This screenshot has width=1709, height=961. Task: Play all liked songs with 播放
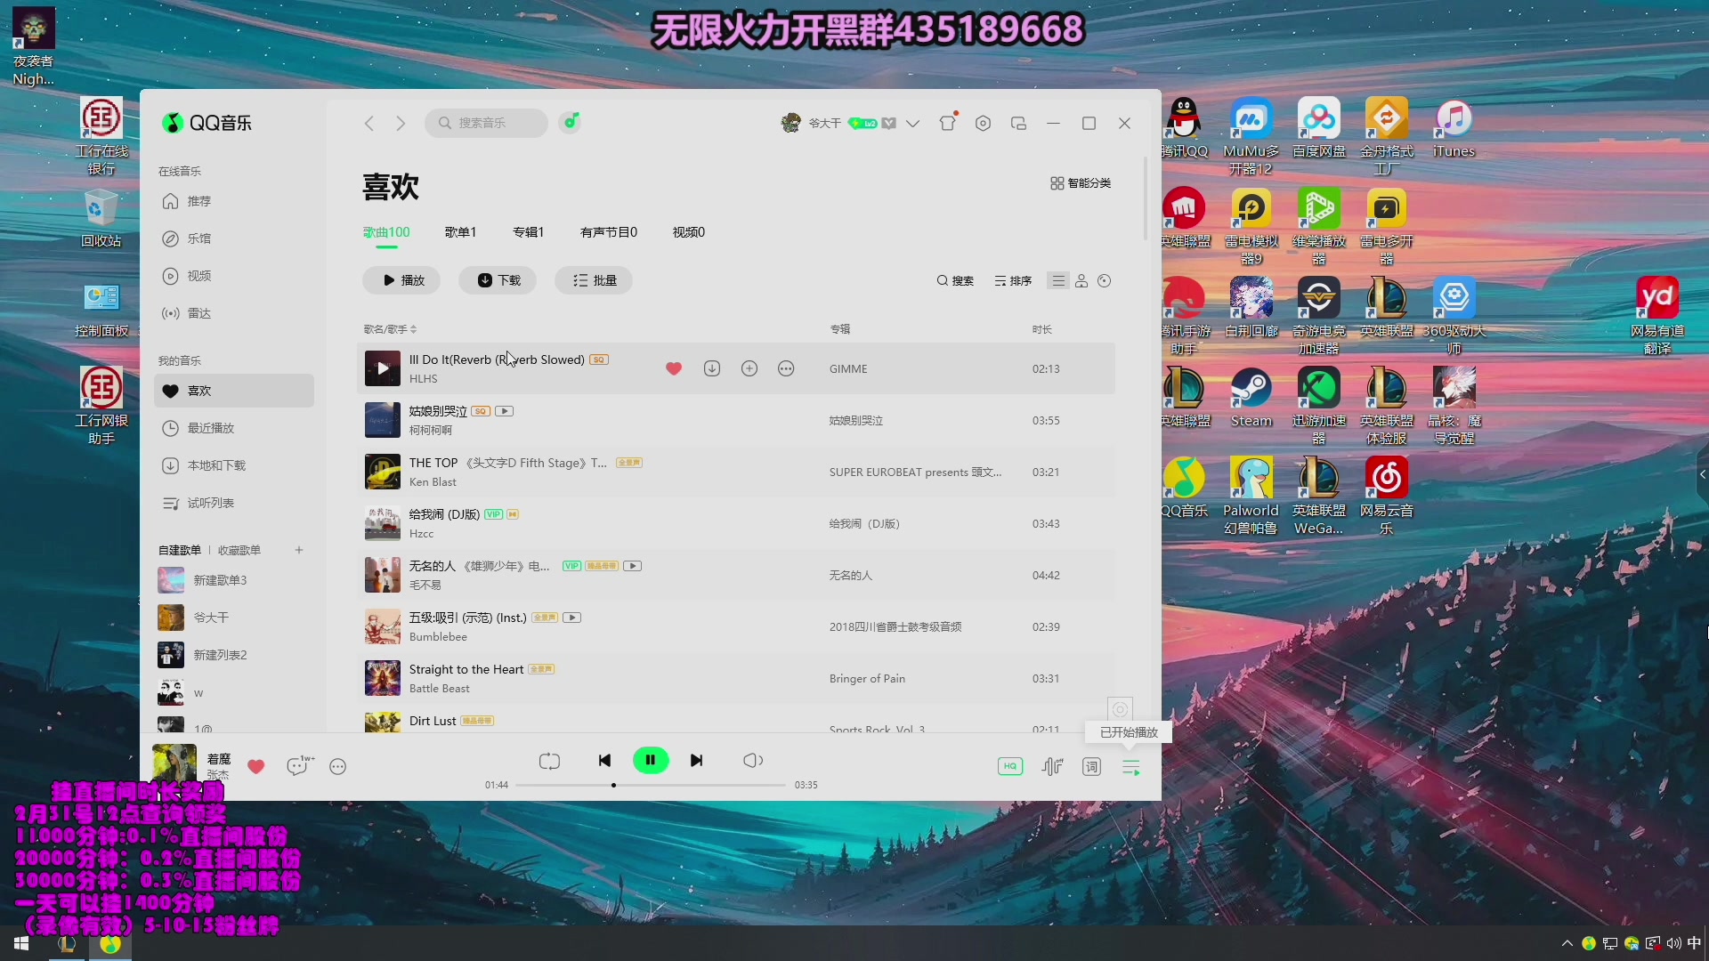pyautogui.click(x=403, y=280)
